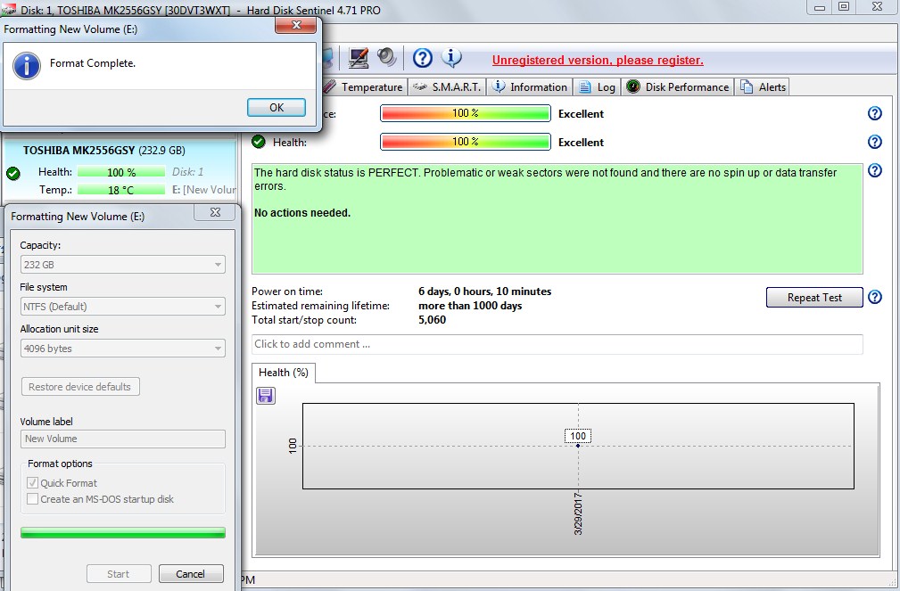Close the Formatting New Volume options dialog
Image resolution: width=900 pixels, height=591 pixels.
click(215, 212)
